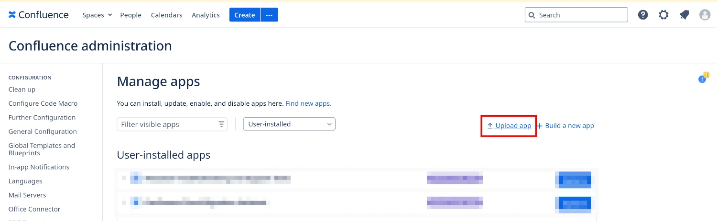Focus the top Search field

pyautogui.click(x=576, y=15)
